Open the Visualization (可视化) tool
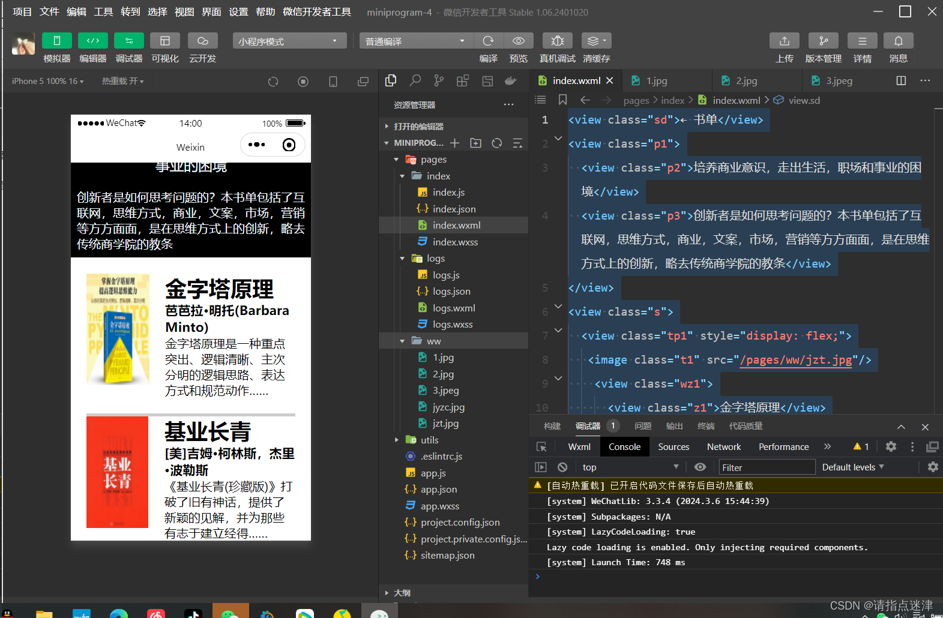The width and height of the screenshot is (943, 618). (x=165, y=40)
